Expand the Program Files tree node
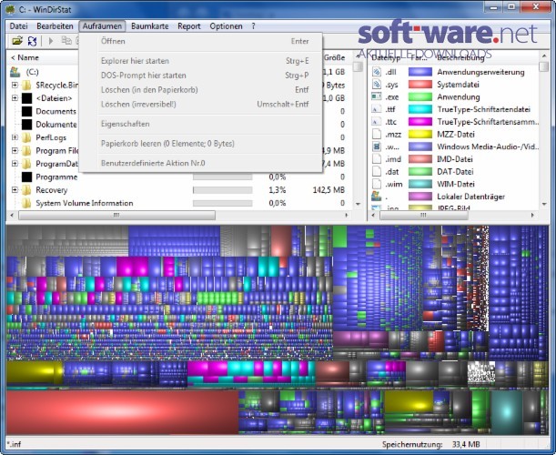556x455 pixels. tap(15, 151)
